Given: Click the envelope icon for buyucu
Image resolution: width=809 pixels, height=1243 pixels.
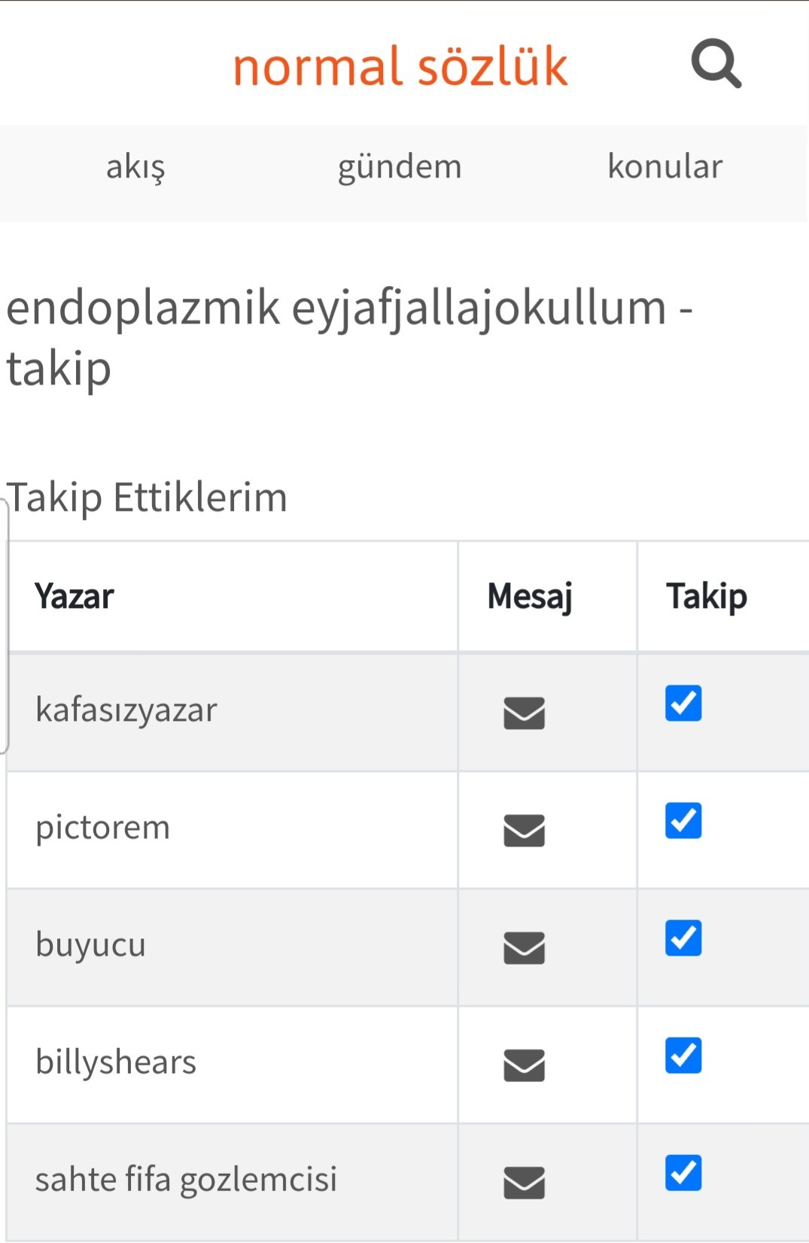Looking at the screenshot, I should [x=524, y=947].
